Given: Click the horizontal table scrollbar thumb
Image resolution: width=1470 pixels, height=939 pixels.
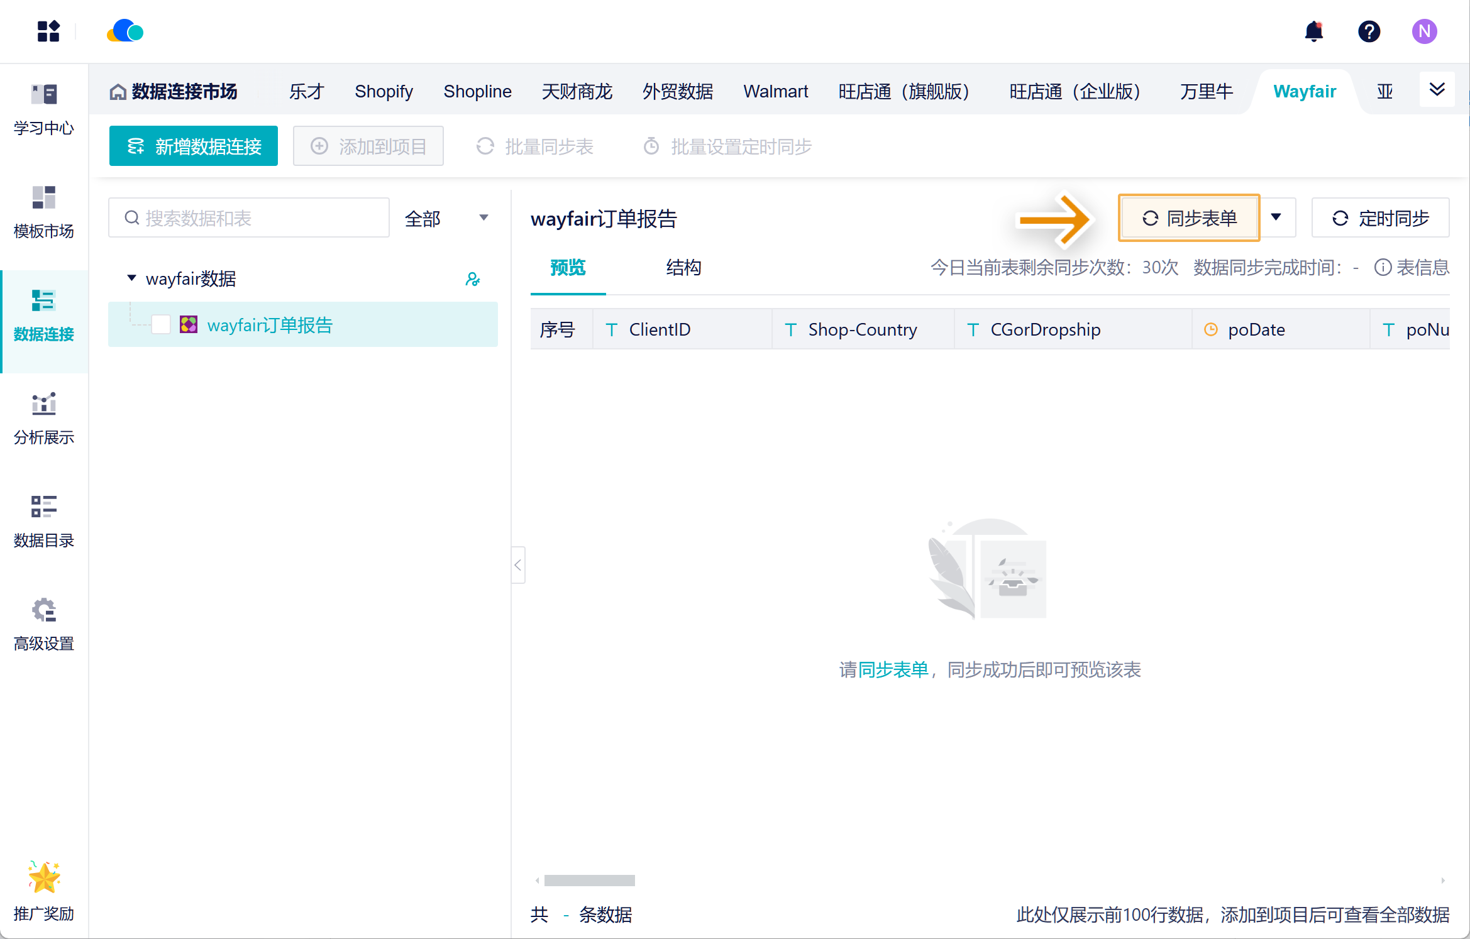Looking at the screenshot, I should pyautogui.click(x=589, y=881).
